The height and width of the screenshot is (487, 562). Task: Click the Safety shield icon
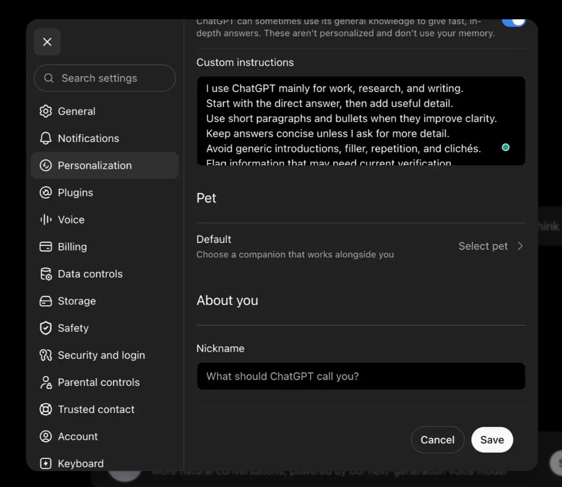(x=46, y=328)
